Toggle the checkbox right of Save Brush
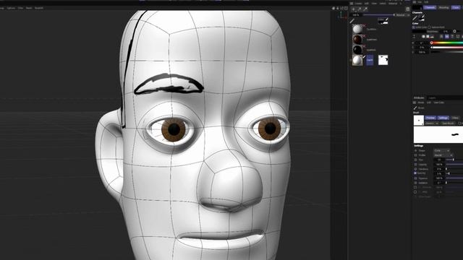This screenshot has height=260, width=463. (459, 123)
